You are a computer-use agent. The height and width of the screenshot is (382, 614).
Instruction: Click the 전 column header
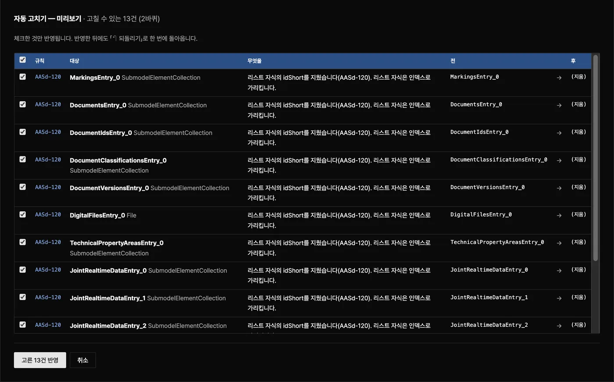point(453,61)
